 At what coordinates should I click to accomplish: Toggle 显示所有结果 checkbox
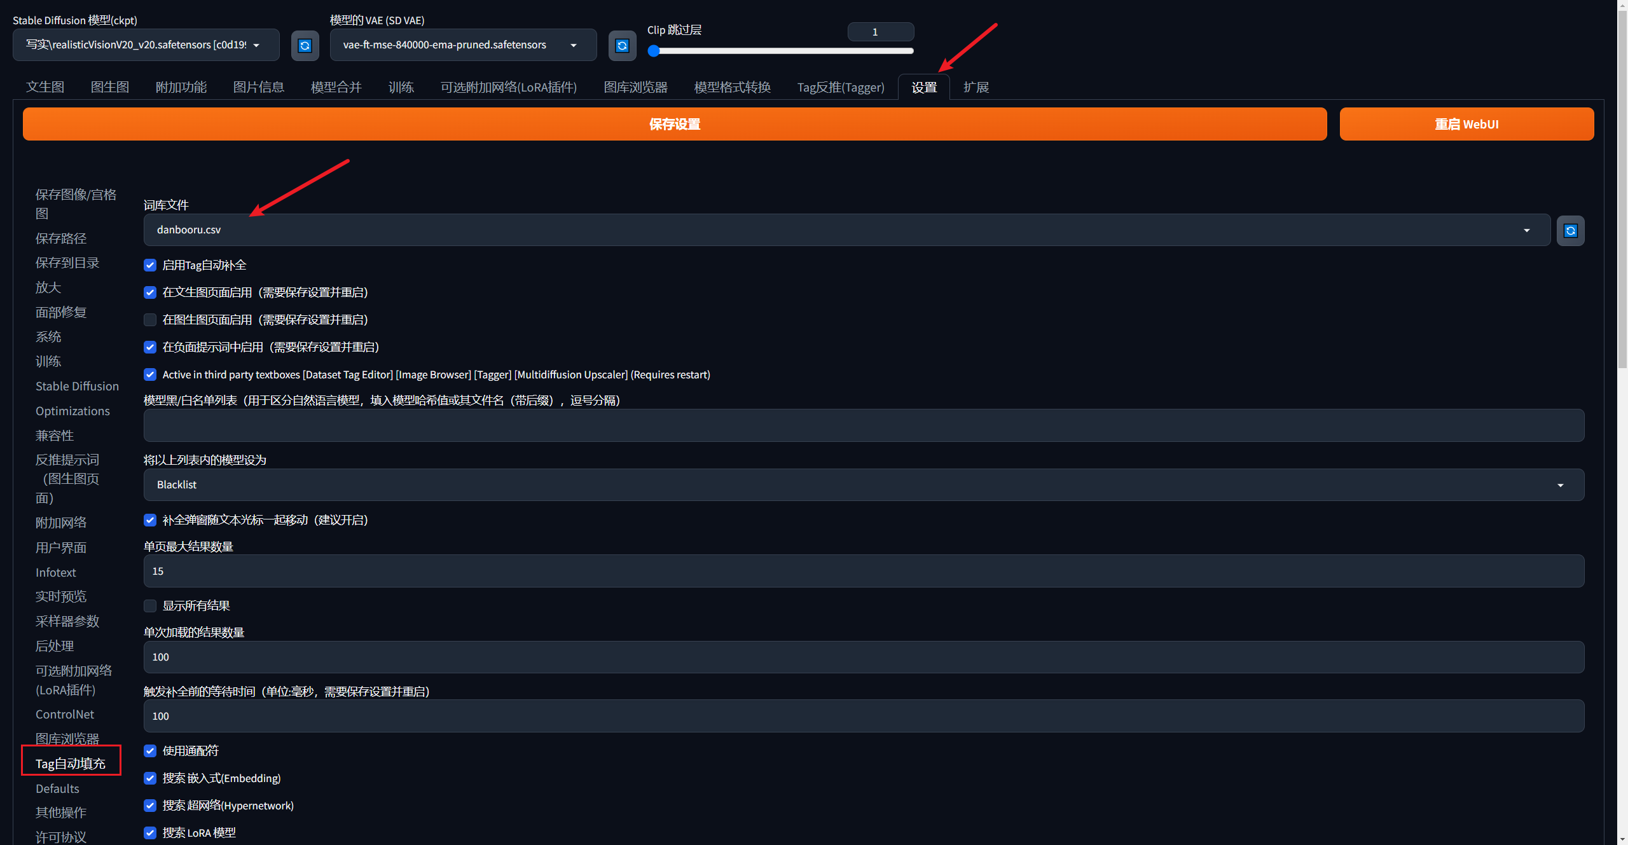tap(150, 606)
